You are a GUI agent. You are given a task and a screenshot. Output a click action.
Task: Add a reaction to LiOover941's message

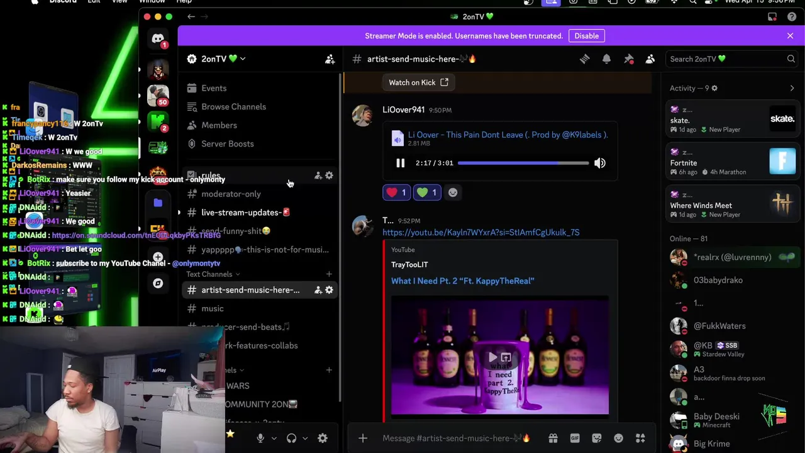(x=453, y=193)
